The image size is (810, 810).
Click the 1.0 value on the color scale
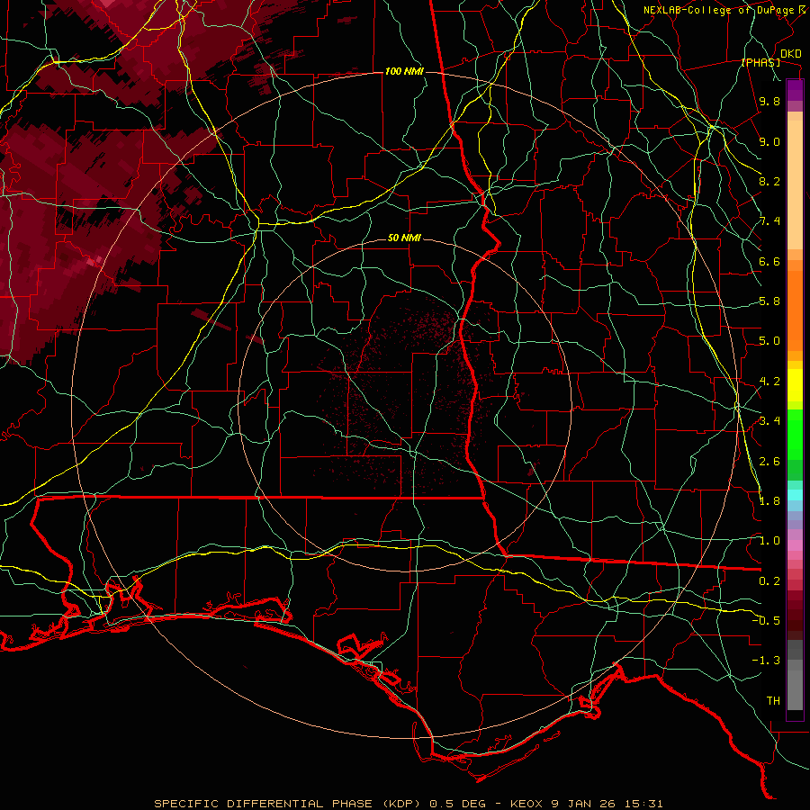click(x=769, y=541)
